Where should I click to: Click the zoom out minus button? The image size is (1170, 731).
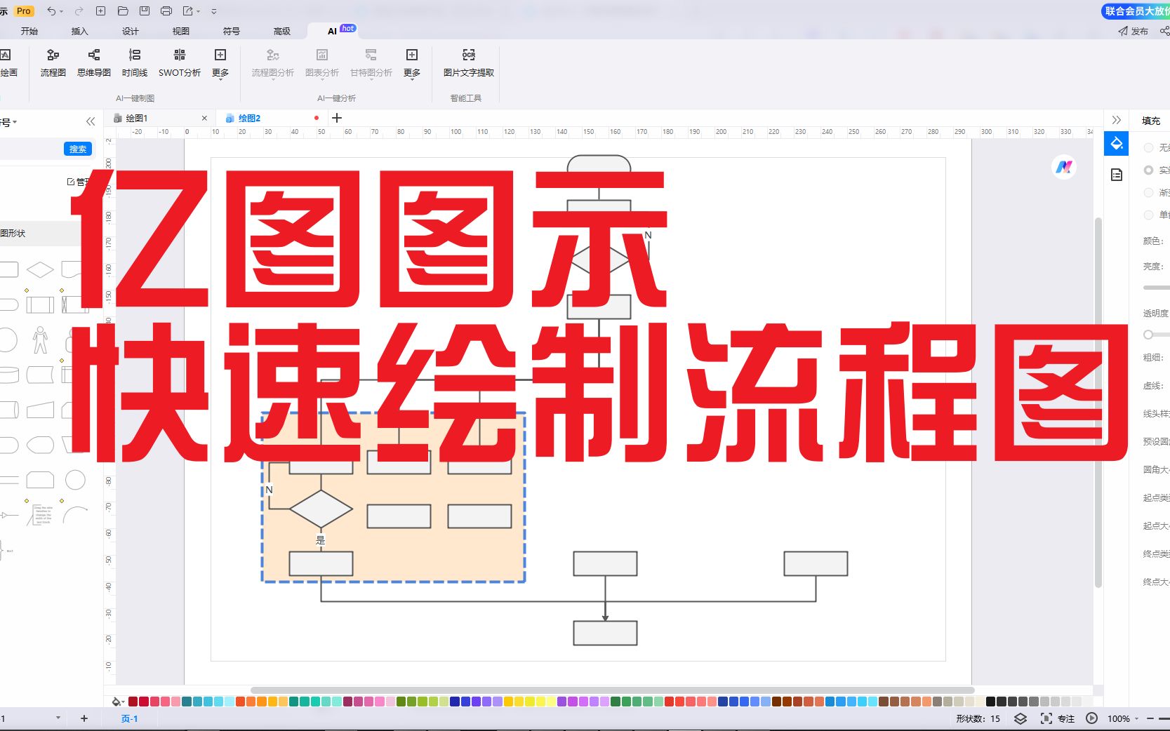click(x=1150, y=718)
